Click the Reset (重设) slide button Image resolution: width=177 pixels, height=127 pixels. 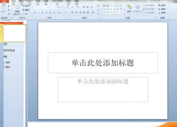tap(26, 10)
